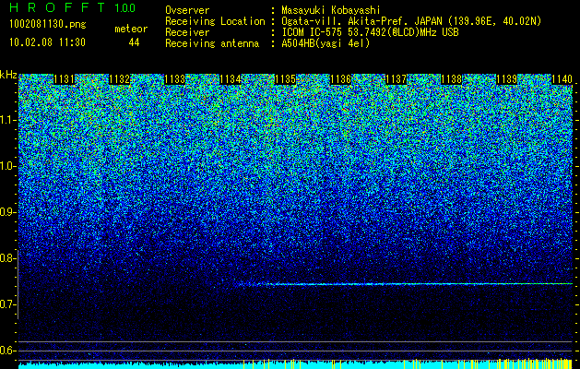Click the 1.1 frequency axis label
Screen dimensions: 580x369
point(7,120)
